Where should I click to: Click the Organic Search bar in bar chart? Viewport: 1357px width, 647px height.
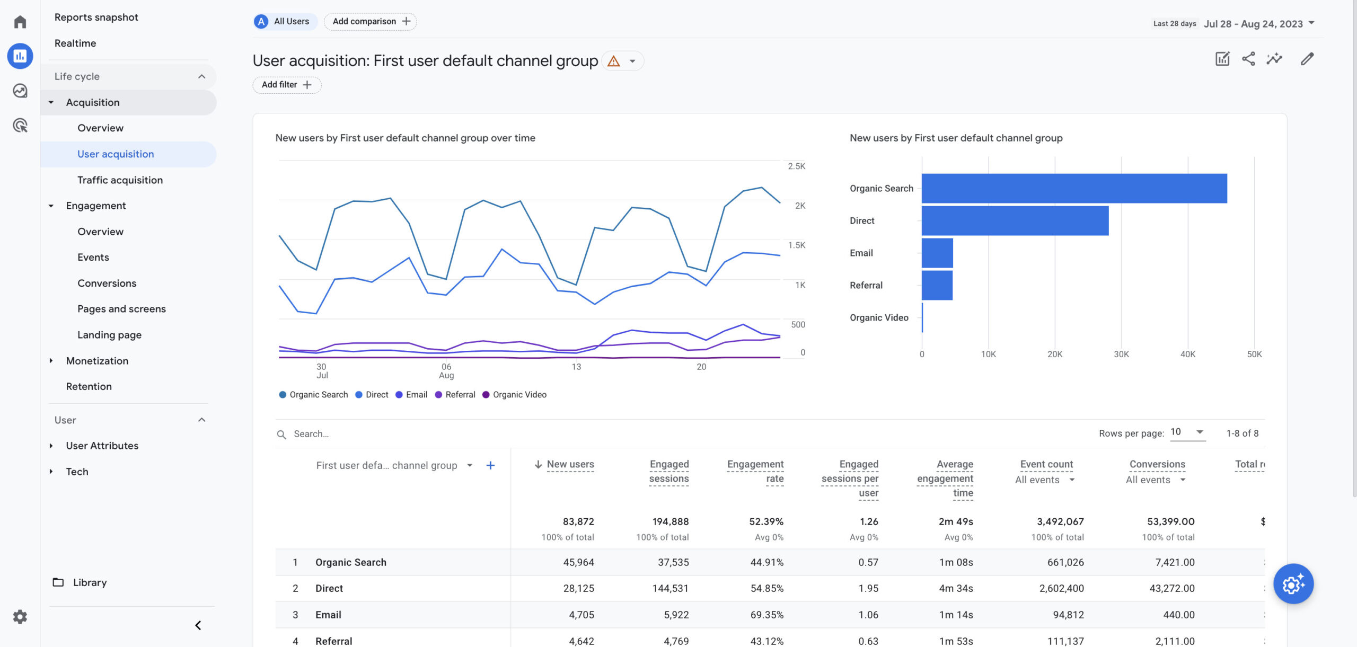point(1074,189)
